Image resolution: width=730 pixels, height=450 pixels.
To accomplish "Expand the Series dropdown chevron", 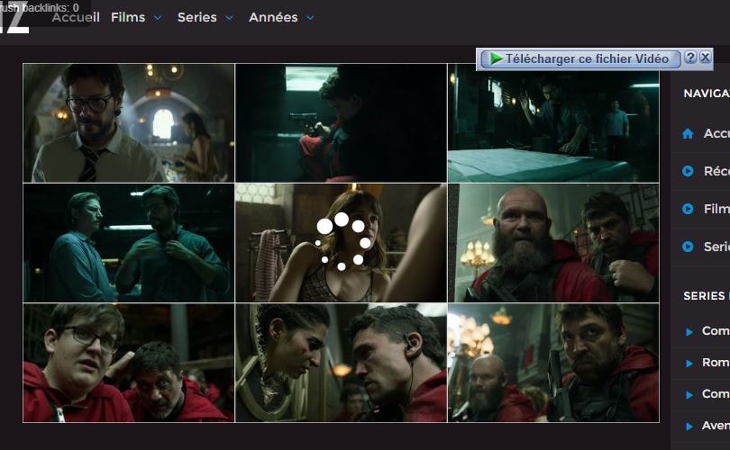I will (x=229, y=18).
